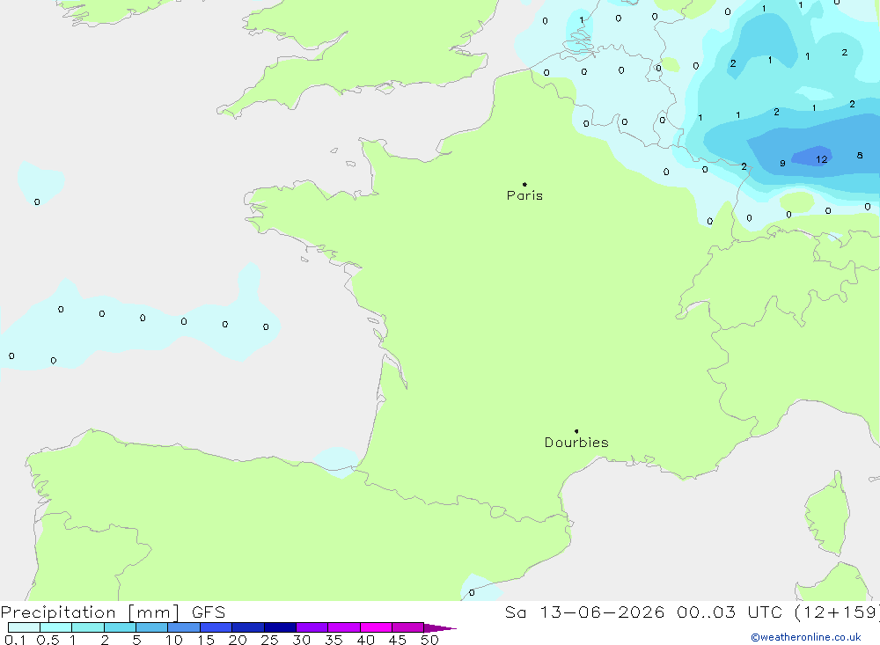Viewport: 880px width, 645px height.
Task: Pick legend swatch between 15 and 20
Action: tap(216, 627)
